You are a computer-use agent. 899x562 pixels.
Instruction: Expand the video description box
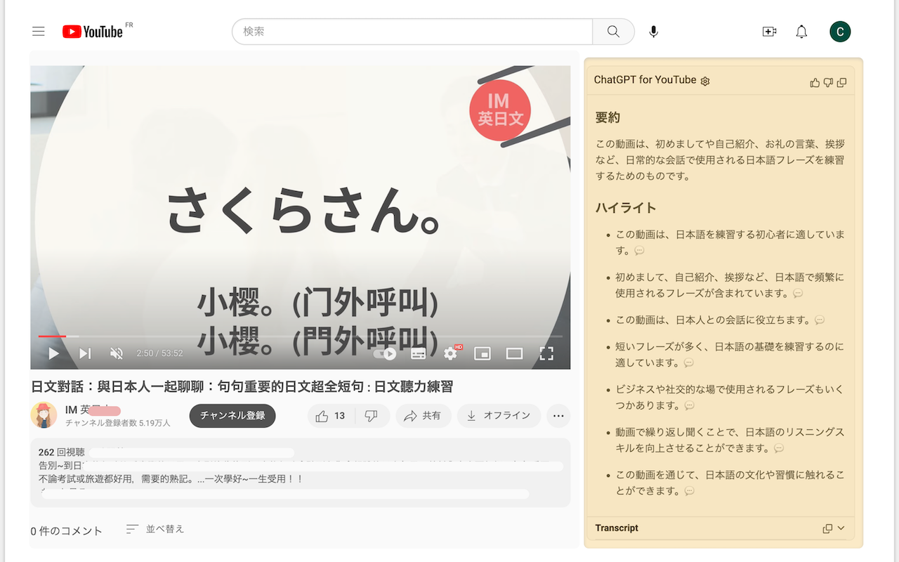pos(300,473)
